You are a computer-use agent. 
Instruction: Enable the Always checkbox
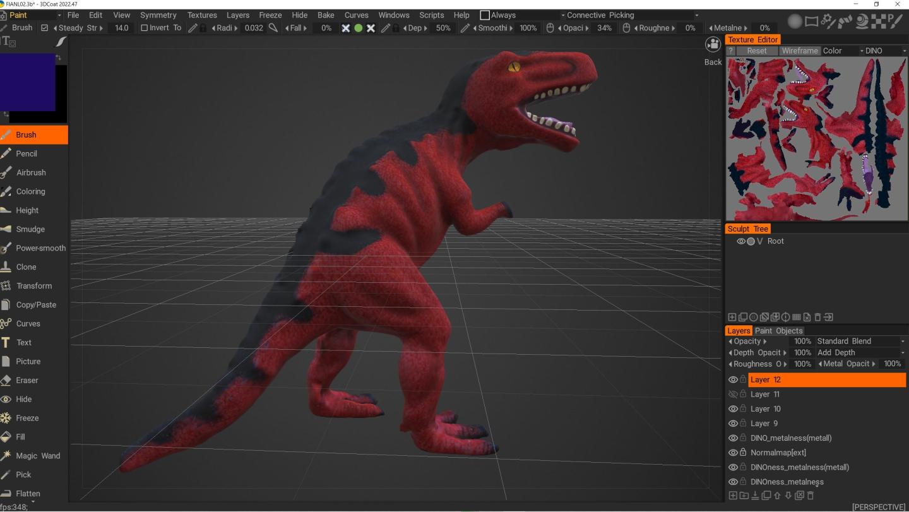[485, 15]
